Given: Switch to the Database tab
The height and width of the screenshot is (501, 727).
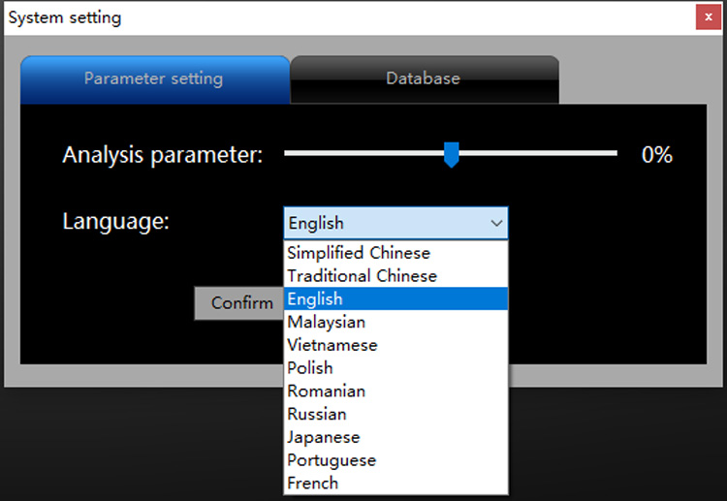Looking at the screenshot, I should tap(425, 79).
